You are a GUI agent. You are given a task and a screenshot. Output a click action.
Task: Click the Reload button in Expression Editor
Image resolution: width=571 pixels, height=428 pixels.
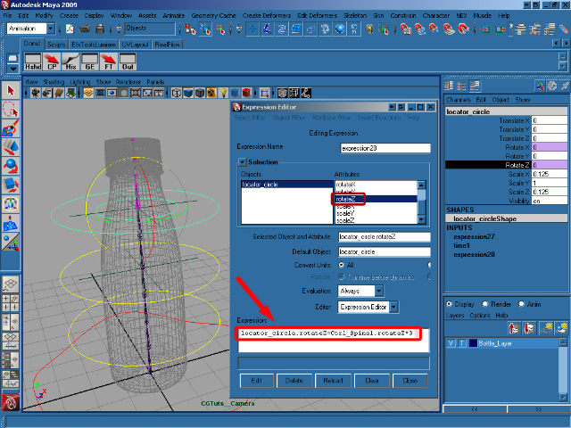coord(332,380)
